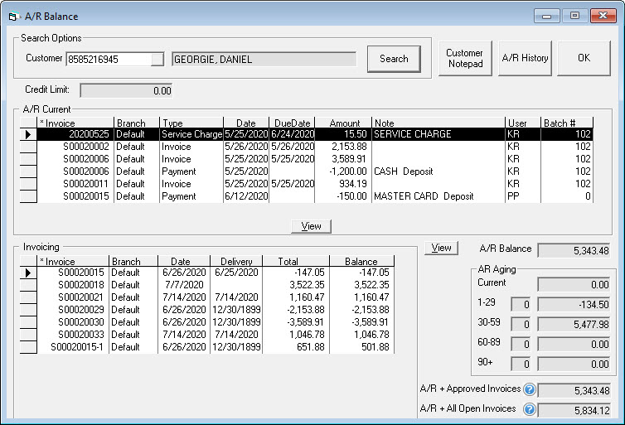Minimize the A/R Balance window
This screenshot has width=625, height=425.
(x=547, y=16)
